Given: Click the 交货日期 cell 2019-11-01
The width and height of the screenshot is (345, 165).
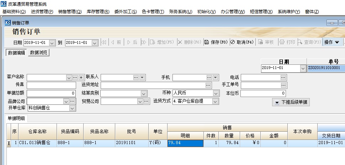Looking at the screenshot, I should pos(331,143).
